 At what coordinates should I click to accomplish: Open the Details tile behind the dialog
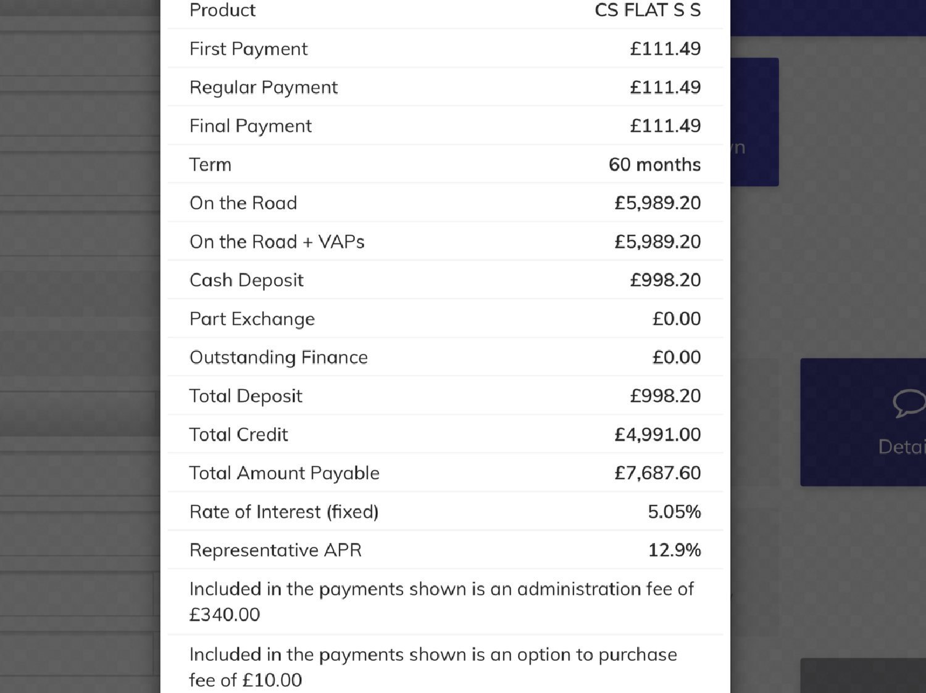[863, 422]
